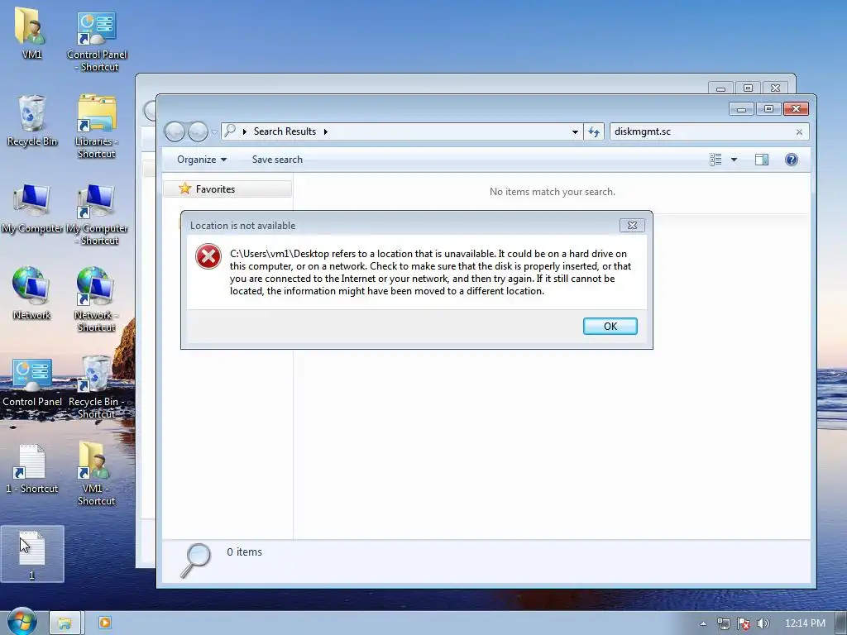
Task: Select the Libraries - Shortcut icon
Action: pos(97,127)
